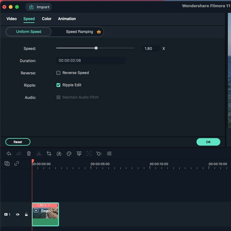The width and height of the screenshot is (231, 231).
Task: Click the Import icon in title bar
Action: (x=31, y=7)
